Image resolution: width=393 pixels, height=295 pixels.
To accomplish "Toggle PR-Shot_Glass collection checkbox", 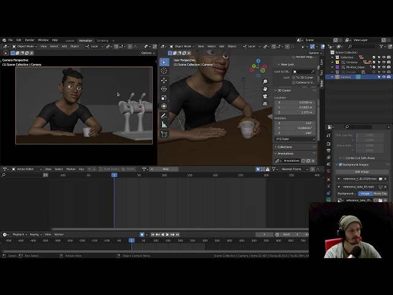I will [x=374, y=67].
